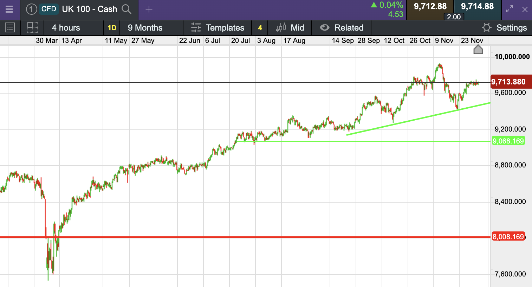This screenshot has height=287, width=532.
Task: Open the order ticket list icon
Action: point(10,27)
